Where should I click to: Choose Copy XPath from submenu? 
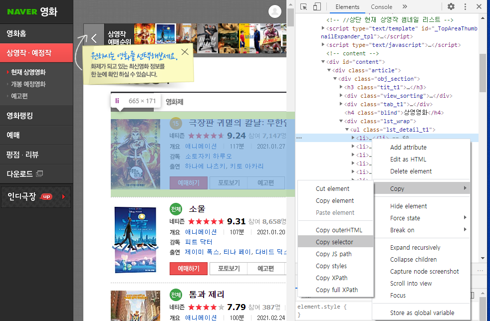[335, 278]
